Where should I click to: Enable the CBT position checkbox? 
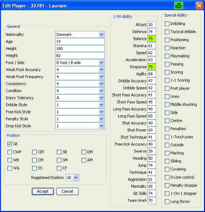pos(34,152)
